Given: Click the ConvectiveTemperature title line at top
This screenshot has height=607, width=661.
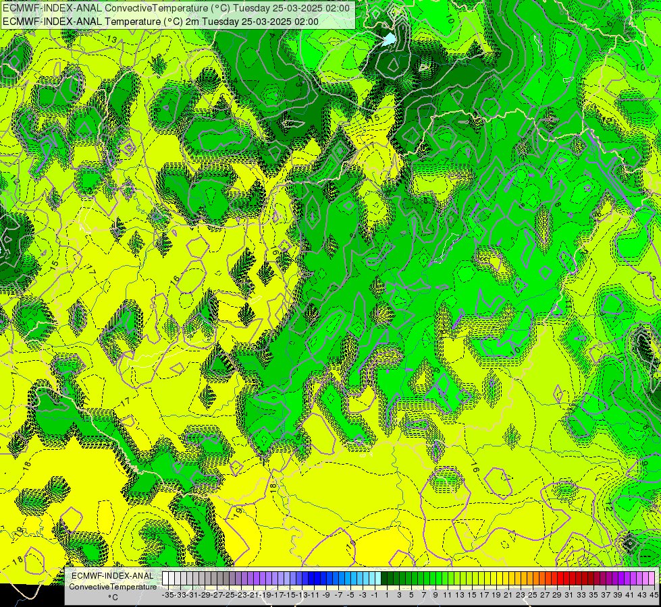Looking at the screenshot, I should (176, 7).
